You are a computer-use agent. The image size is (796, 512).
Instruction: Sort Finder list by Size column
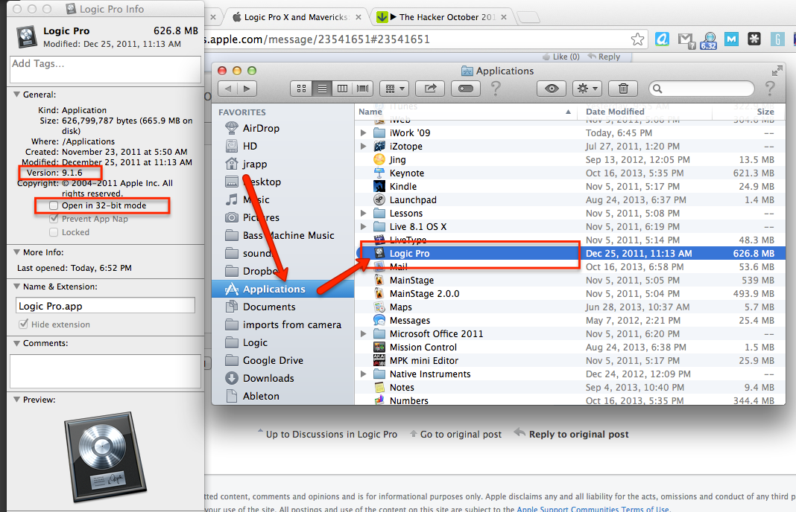(x=749, y=112)
